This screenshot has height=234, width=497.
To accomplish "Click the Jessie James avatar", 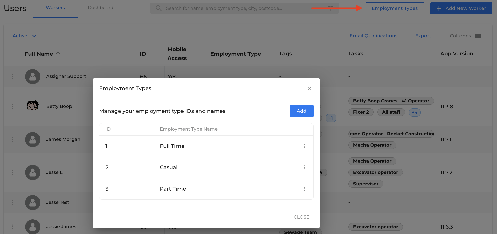I will [33, 227].
